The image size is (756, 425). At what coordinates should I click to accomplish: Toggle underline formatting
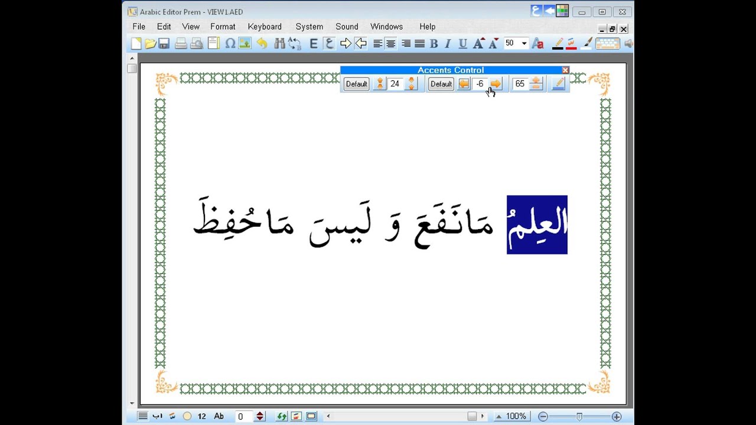[x=462, y=43]
